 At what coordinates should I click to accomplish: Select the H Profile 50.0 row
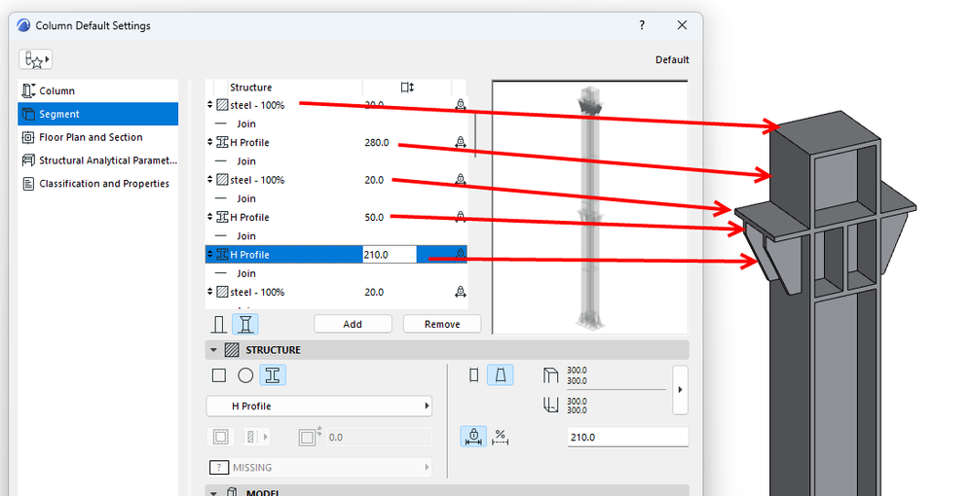[x=336, y=217]
